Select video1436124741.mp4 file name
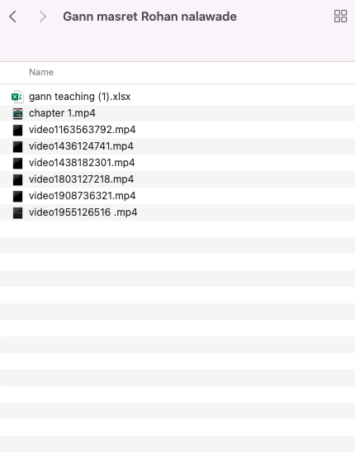 pos(81,146)
